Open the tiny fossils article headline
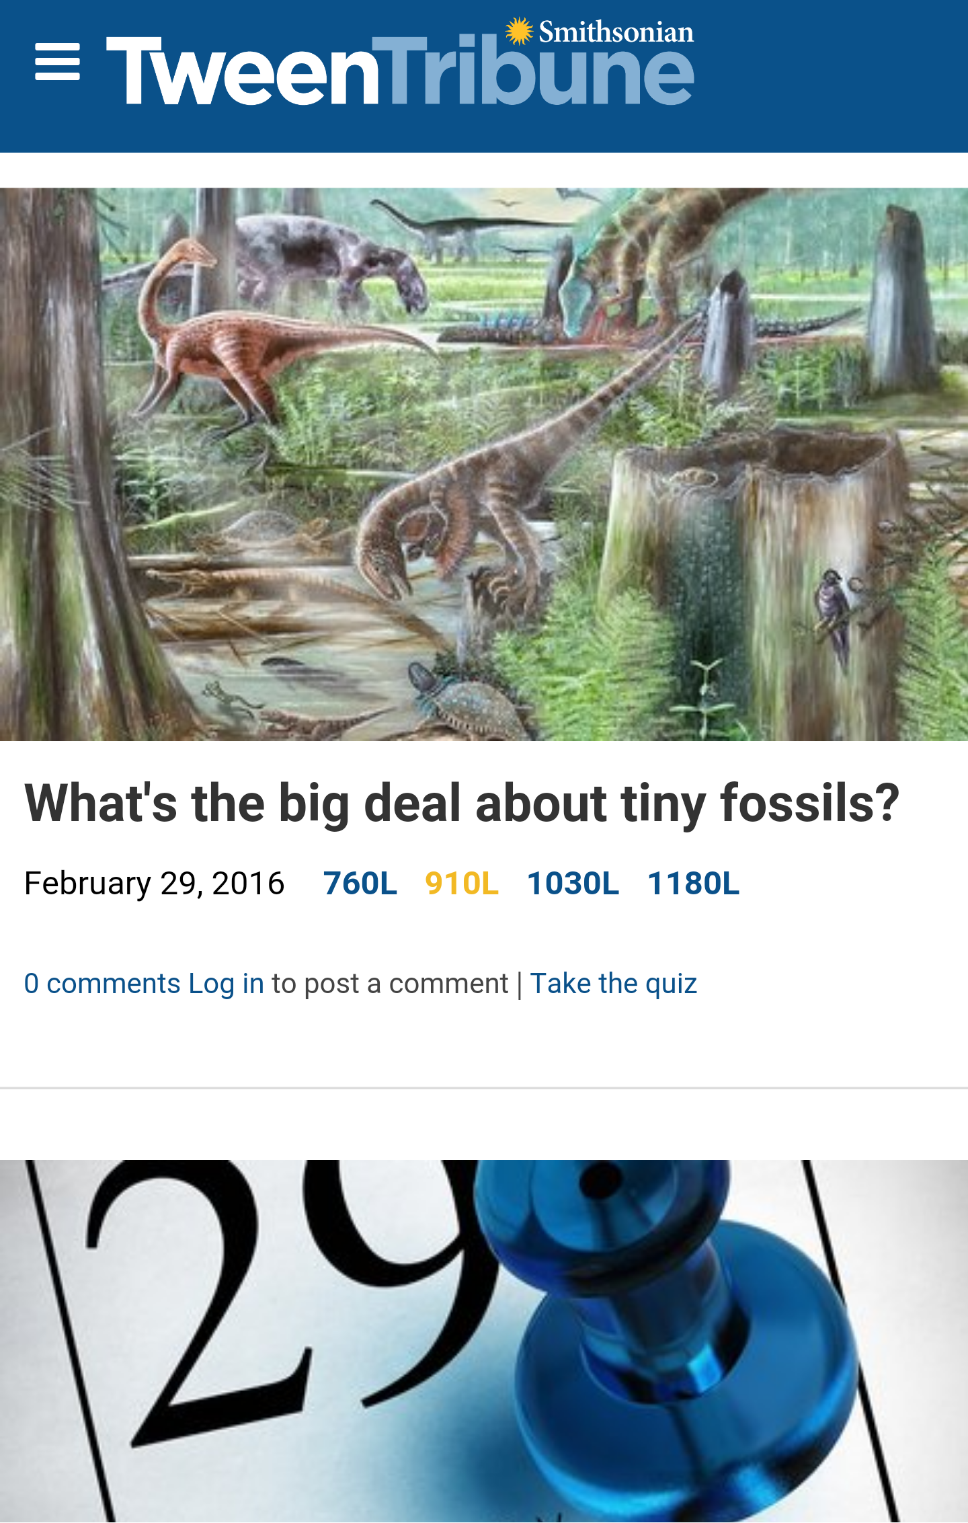The width and height of the screenshot is (968, 1523). 462,803
